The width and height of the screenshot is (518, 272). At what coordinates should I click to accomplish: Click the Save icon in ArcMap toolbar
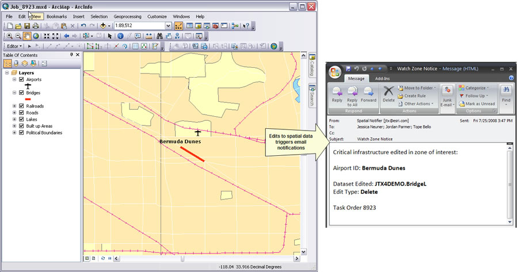(x=26, y=26)
